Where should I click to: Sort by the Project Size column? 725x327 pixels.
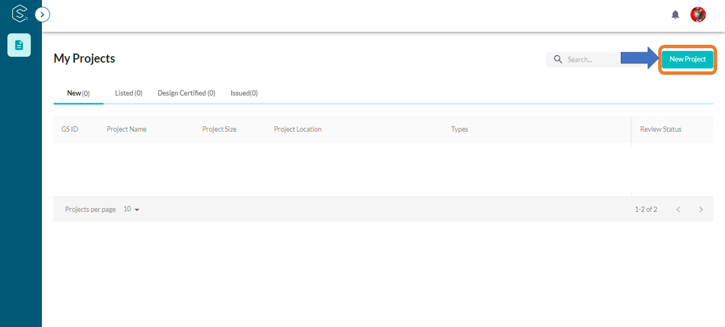point(219,129)
